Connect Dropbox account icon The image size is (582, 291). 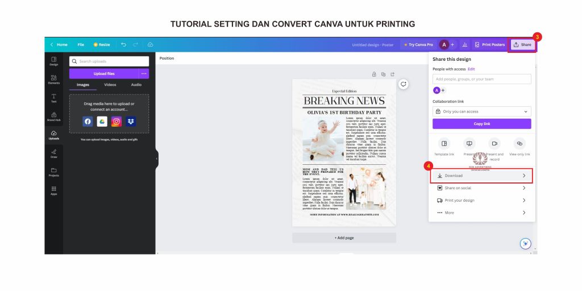pos(131,122)
